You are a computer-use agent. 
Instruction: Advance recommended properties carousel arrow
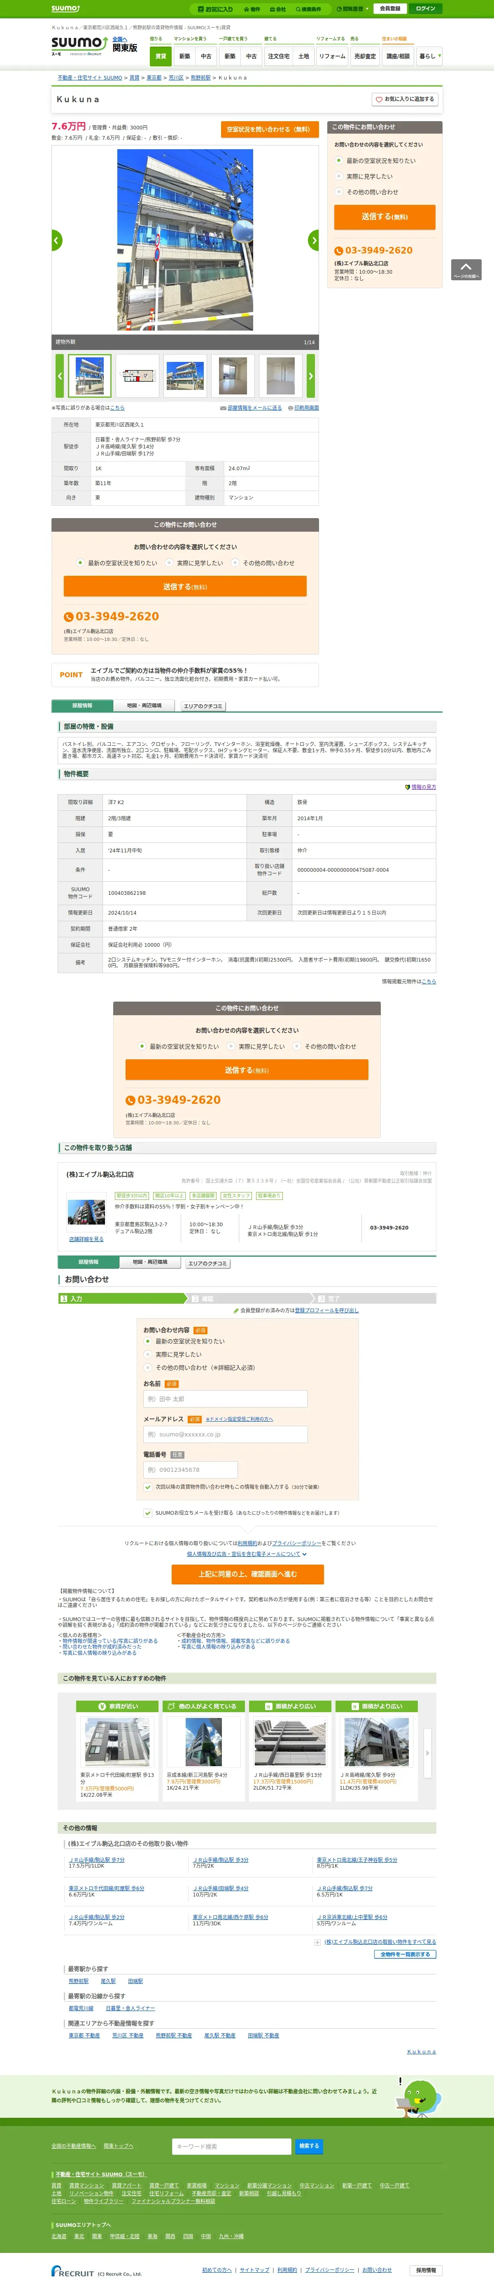(427, 1753)
